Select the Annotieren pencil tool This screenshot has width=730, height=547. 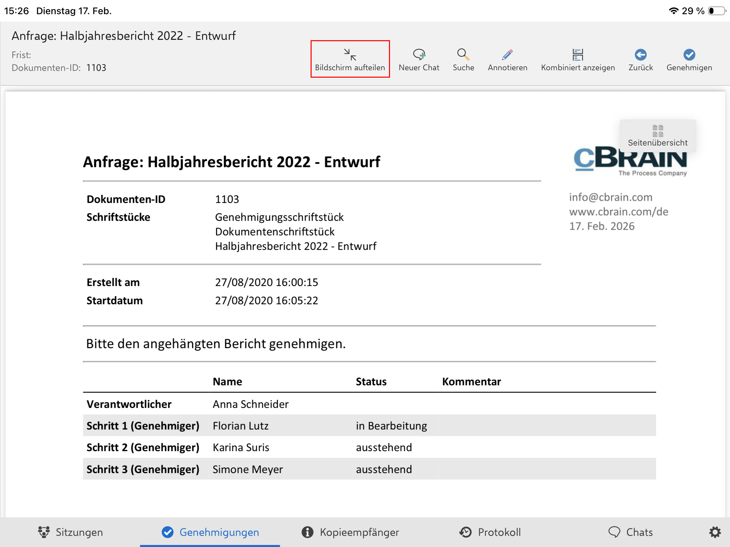point(507,55)
